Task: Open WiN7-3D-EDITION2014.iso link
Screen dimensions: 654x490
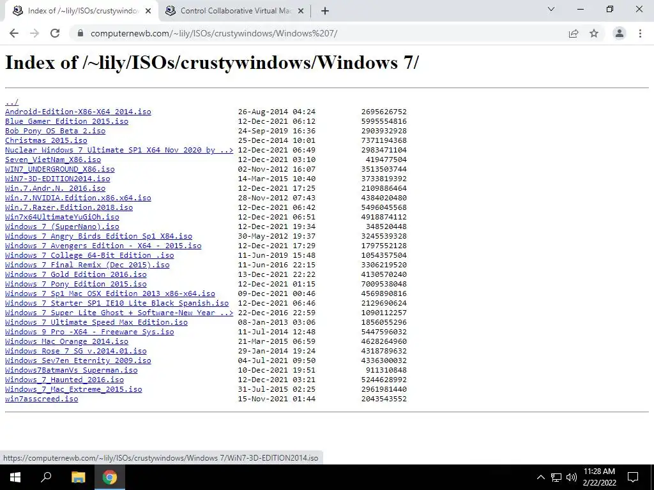Action: (57, 179)
